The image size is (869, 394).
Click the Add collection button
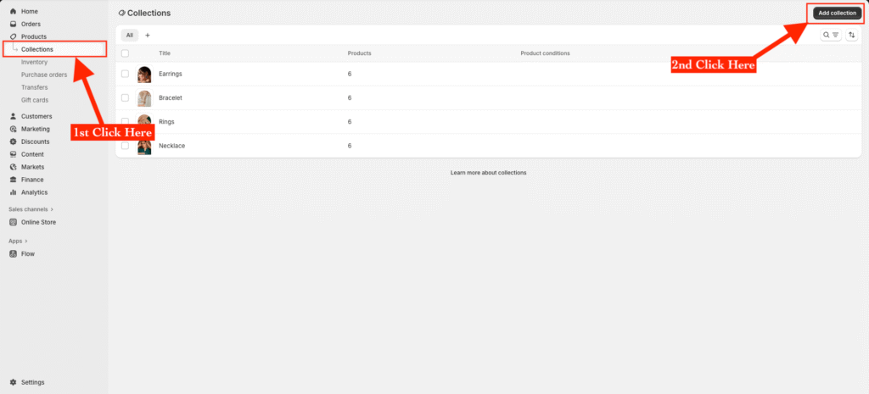[x=837, y=13]
